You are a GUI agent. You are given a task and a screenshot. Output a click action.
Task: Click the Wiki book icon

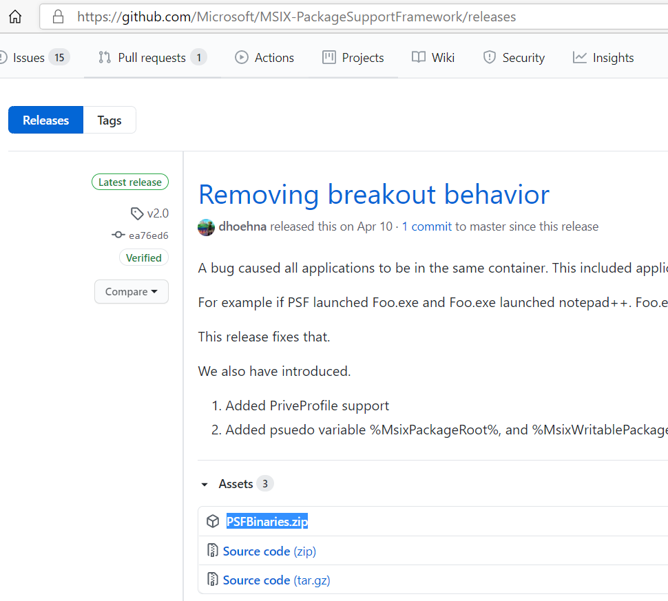[418, 57]
